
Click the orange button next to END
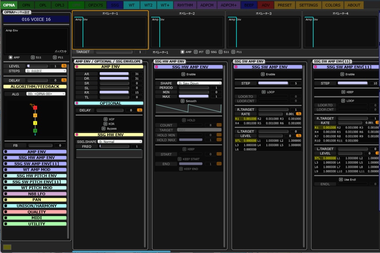(219, 164)
